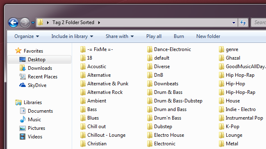
Task: Click the Pictures library icon
Action: coord(23,128)
